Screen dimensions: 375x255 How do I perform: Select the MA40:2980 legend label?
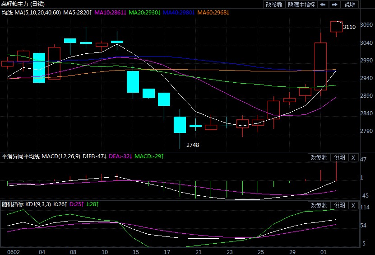point(179,12)
